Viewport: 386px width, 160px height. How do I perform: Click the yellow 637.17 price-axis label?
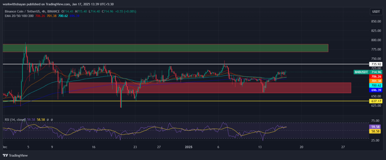click(376, 101)
